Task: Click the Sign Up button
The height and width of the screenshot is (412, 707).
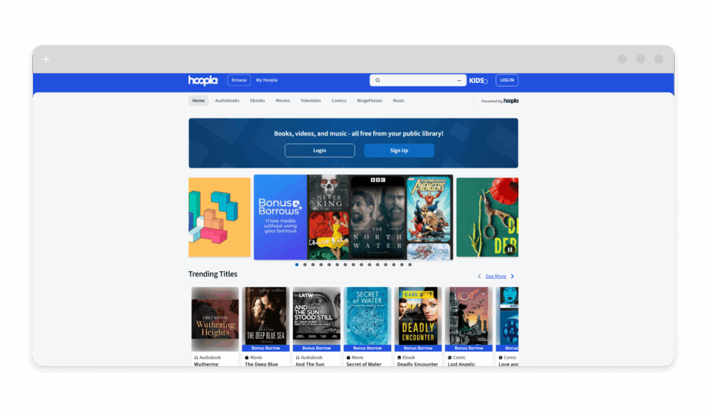Action: (x=399, y=151)
